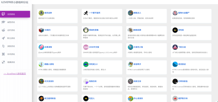Image resolution: width=218 pixels, height=102 pixels.
Task: Open the 激流勇进 title link
Action: [182, 64]
